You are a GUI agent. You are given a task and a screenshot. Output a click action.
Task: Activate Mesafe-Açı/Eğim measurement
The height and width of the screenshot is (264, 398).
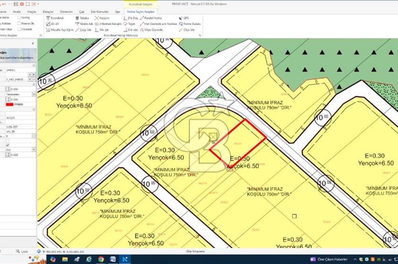[x=62, y=30]
